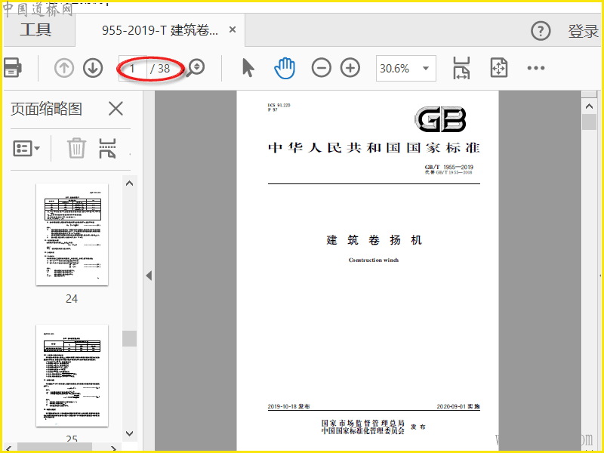Click the fit width scrolling icon
The width and height of the screenshot is (604, 453).
(x=461, y=68)
